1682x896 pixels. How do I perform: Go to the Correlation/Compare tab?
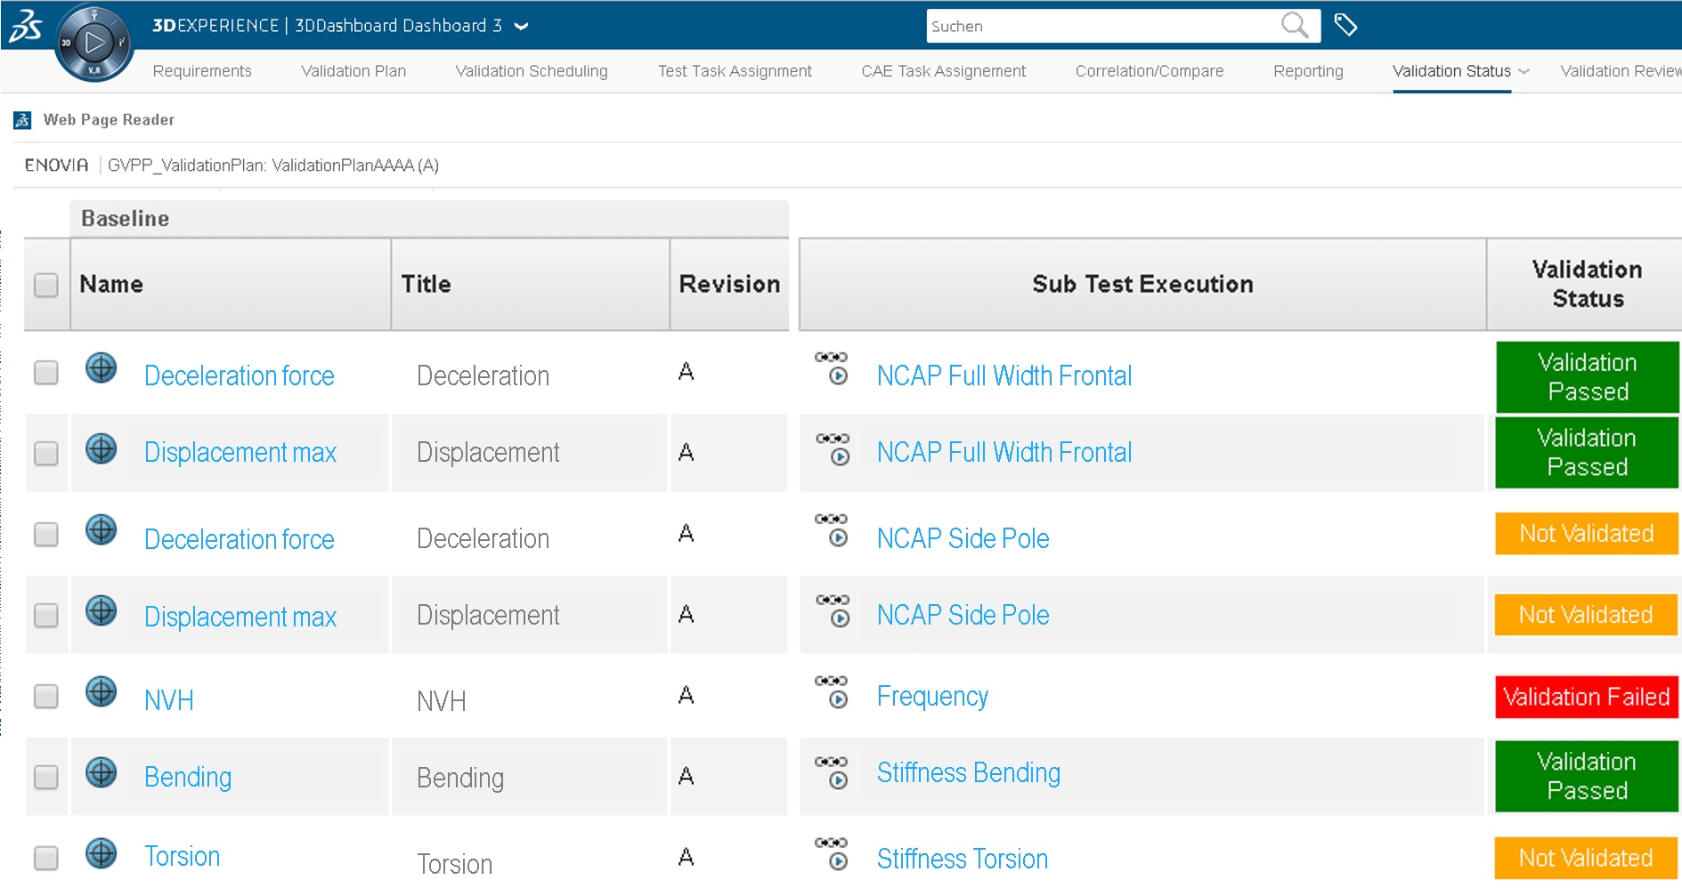click(1149, 71)
